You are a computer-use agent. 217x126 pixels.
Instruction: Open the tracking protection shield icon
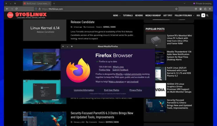pyautogui.click(x=36, y=9)
